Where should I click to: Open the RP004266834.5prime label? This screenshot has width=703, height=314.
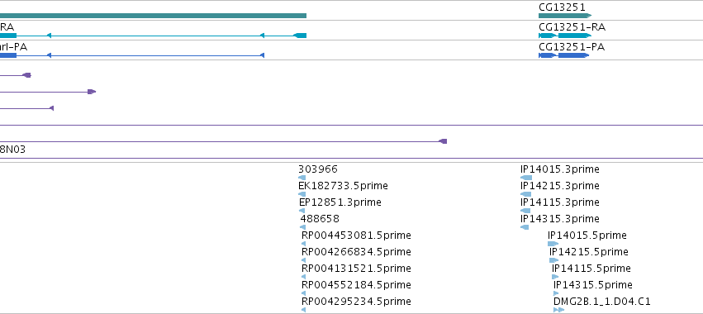pos(356,252)
